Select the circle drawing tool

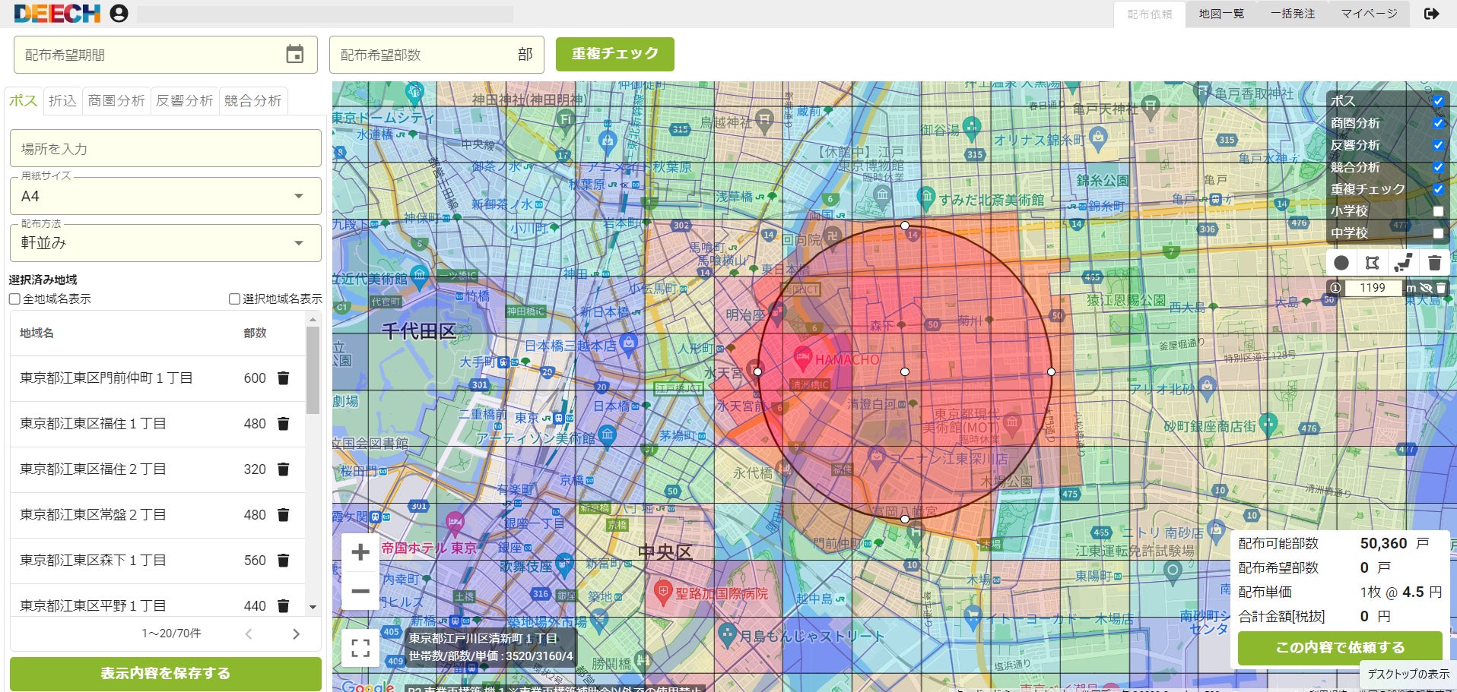(1341, 263)
